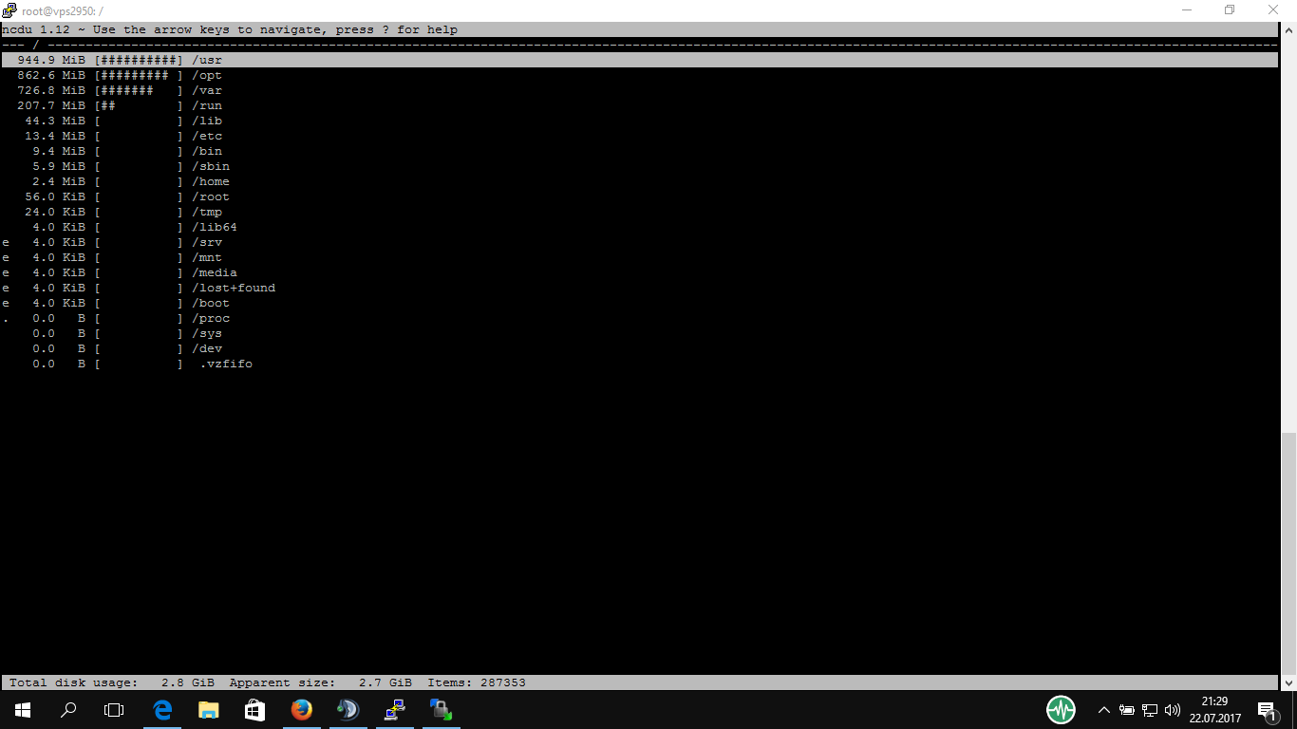
Task: Click the green pulse monitor tray icon
Action: pos(1061,709)
